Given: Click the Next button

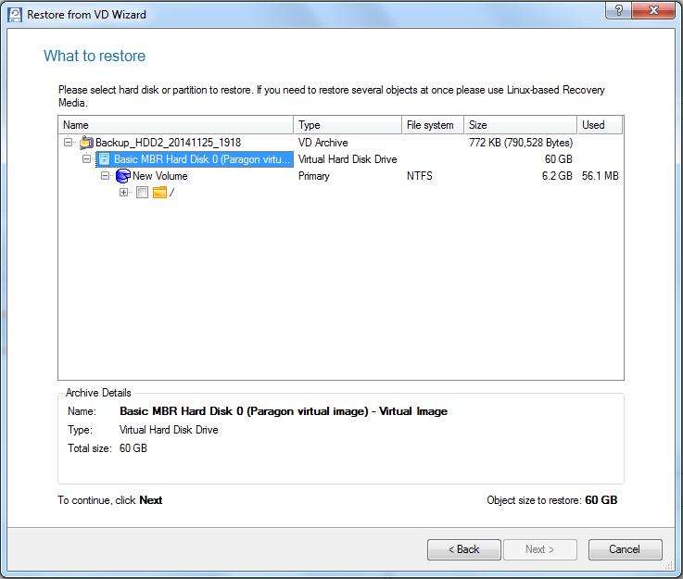Looking at the screenshot, I should (540, 550).
